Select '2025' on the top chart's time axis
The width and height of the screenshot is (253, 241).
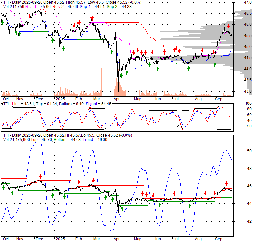(x=60, y=99)
